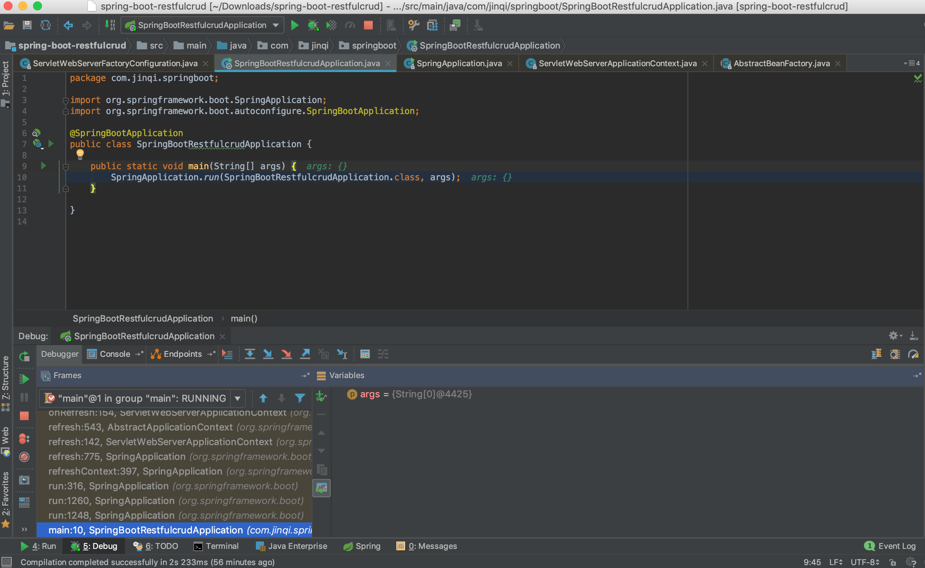The width and height of the screenshot is (925, 568).
Task: Click the gauge profiler icon in debug toolbar
Action: coord(913,354)
